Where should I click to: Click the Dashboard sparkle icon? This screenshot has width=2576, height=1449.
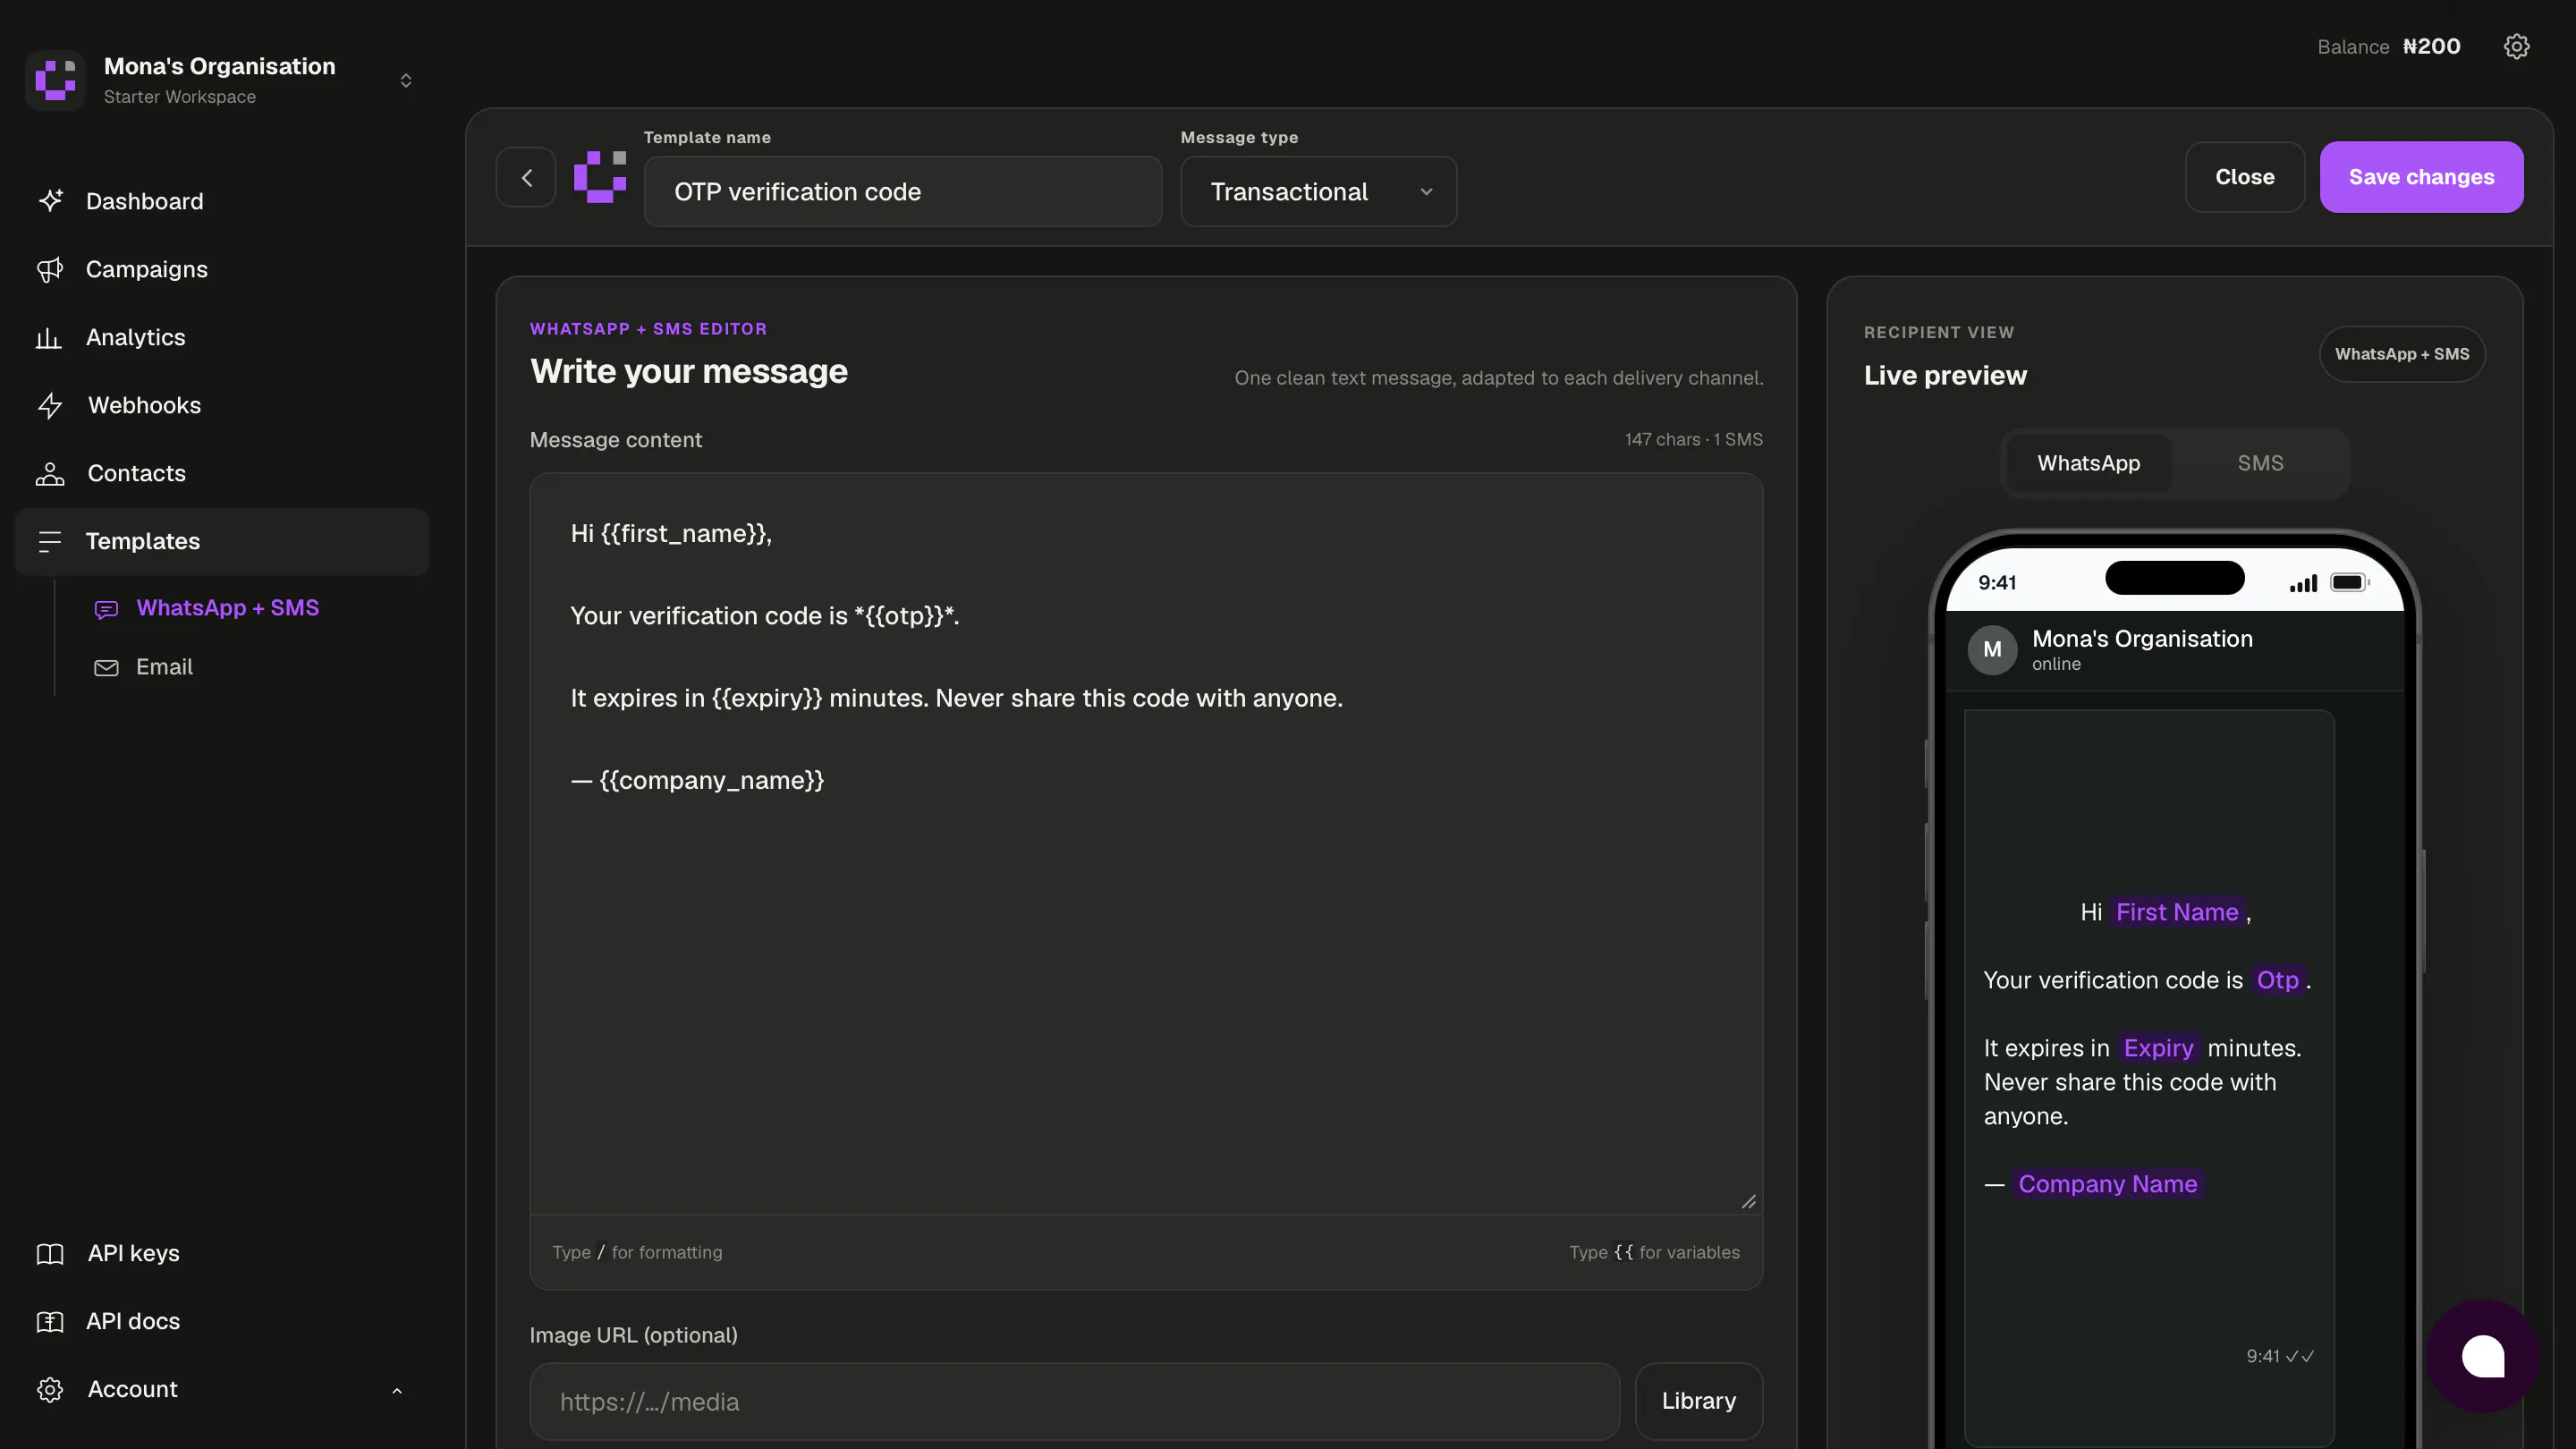pos(50,201)
